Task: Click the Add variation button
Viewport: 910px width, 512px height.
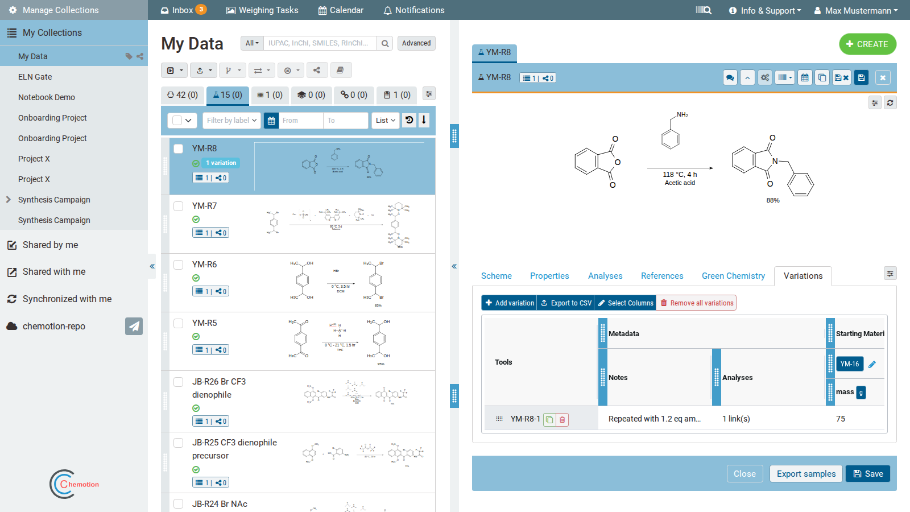Action: click(510, 303)
